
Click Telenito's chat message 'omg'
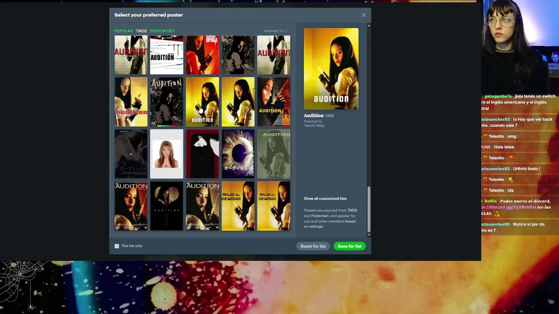[x=511, y=137]
